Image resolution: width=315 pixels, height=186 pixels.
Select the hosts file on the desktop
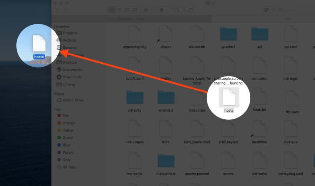39,47
